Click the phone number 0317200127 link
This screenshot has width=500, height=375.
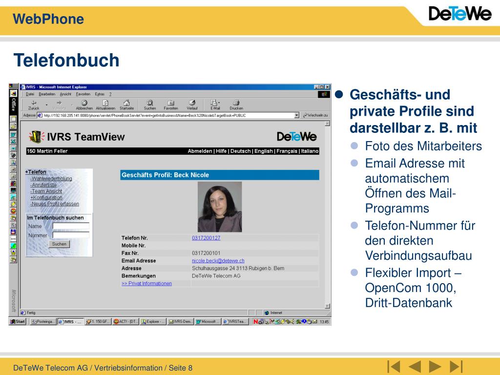[206, 238]
